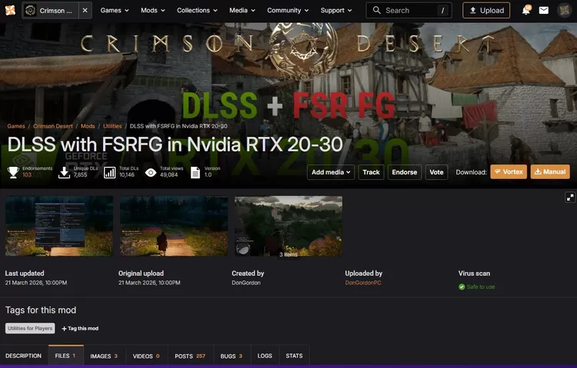
Task: Click the unique downloads arrow icon
Action: tap(64, 172)
